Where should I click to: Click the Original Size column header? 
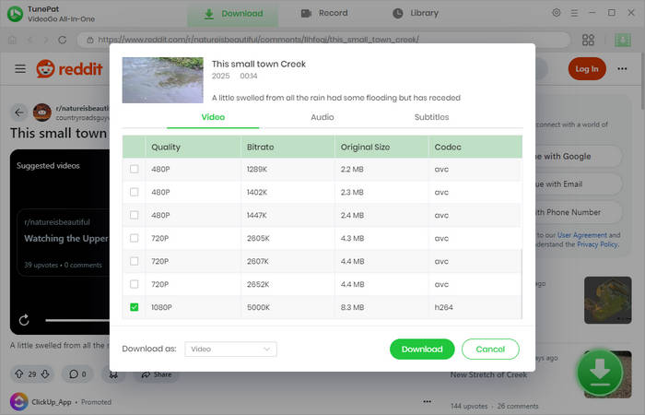[381, 147]
